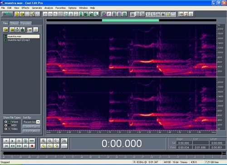Click the red Record button
The height and width of the screenshot is (165, 227).
32,146
